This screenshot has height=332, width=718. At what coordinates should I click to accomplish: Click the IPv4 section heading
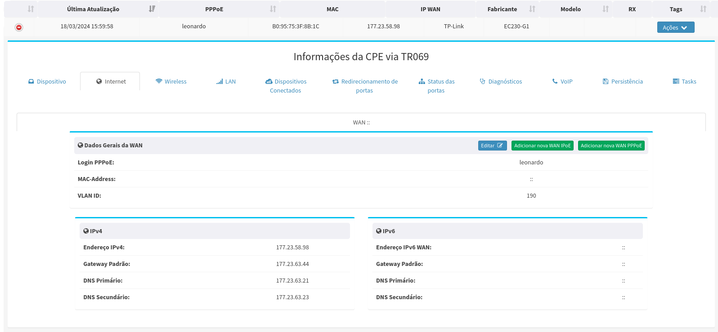[93, 231]
